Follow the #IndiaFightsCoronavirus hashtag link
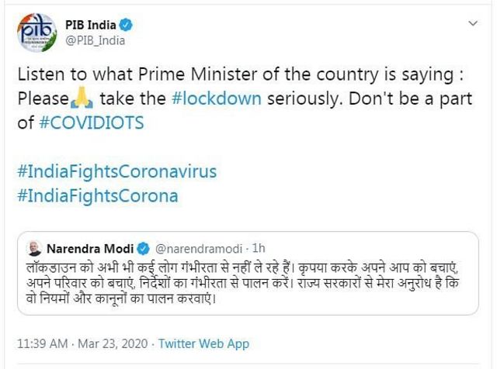 [x=116, y=169]
